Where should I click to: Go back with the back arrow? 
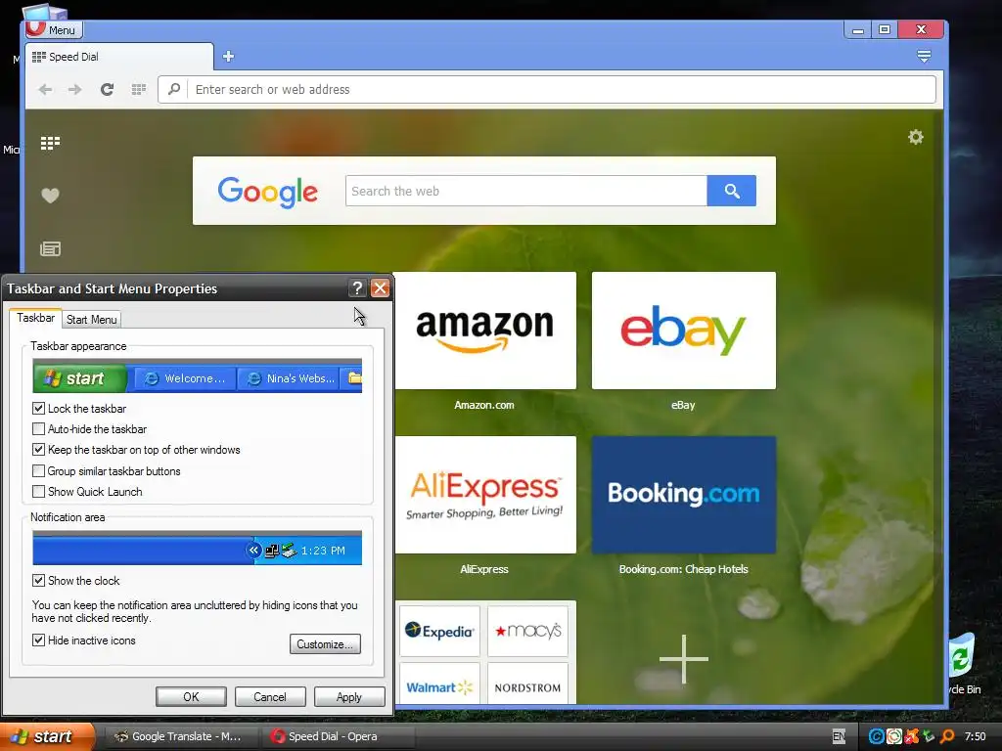coord(45,89)
